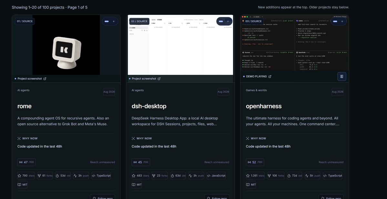This screenshot has width=387, height=199.
Task: Click 'The ultimate harness for coding agents' description
Action: (x=292, y=121)
